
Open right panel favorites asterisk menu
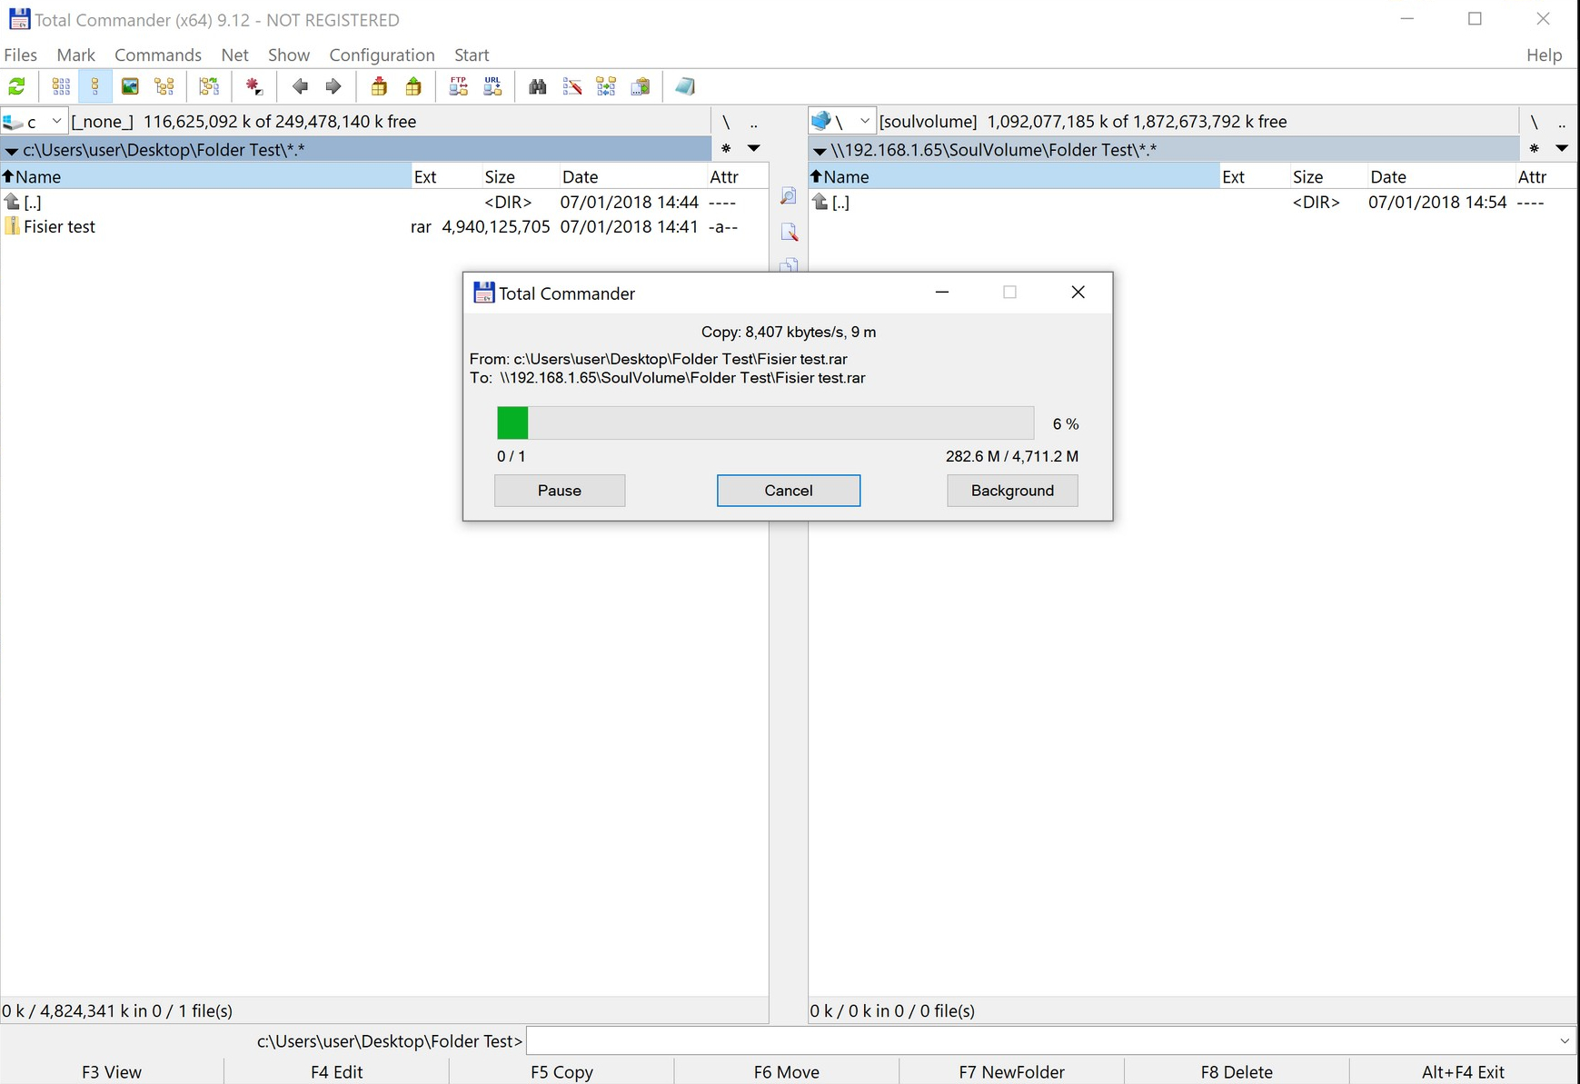point(1534,148)
